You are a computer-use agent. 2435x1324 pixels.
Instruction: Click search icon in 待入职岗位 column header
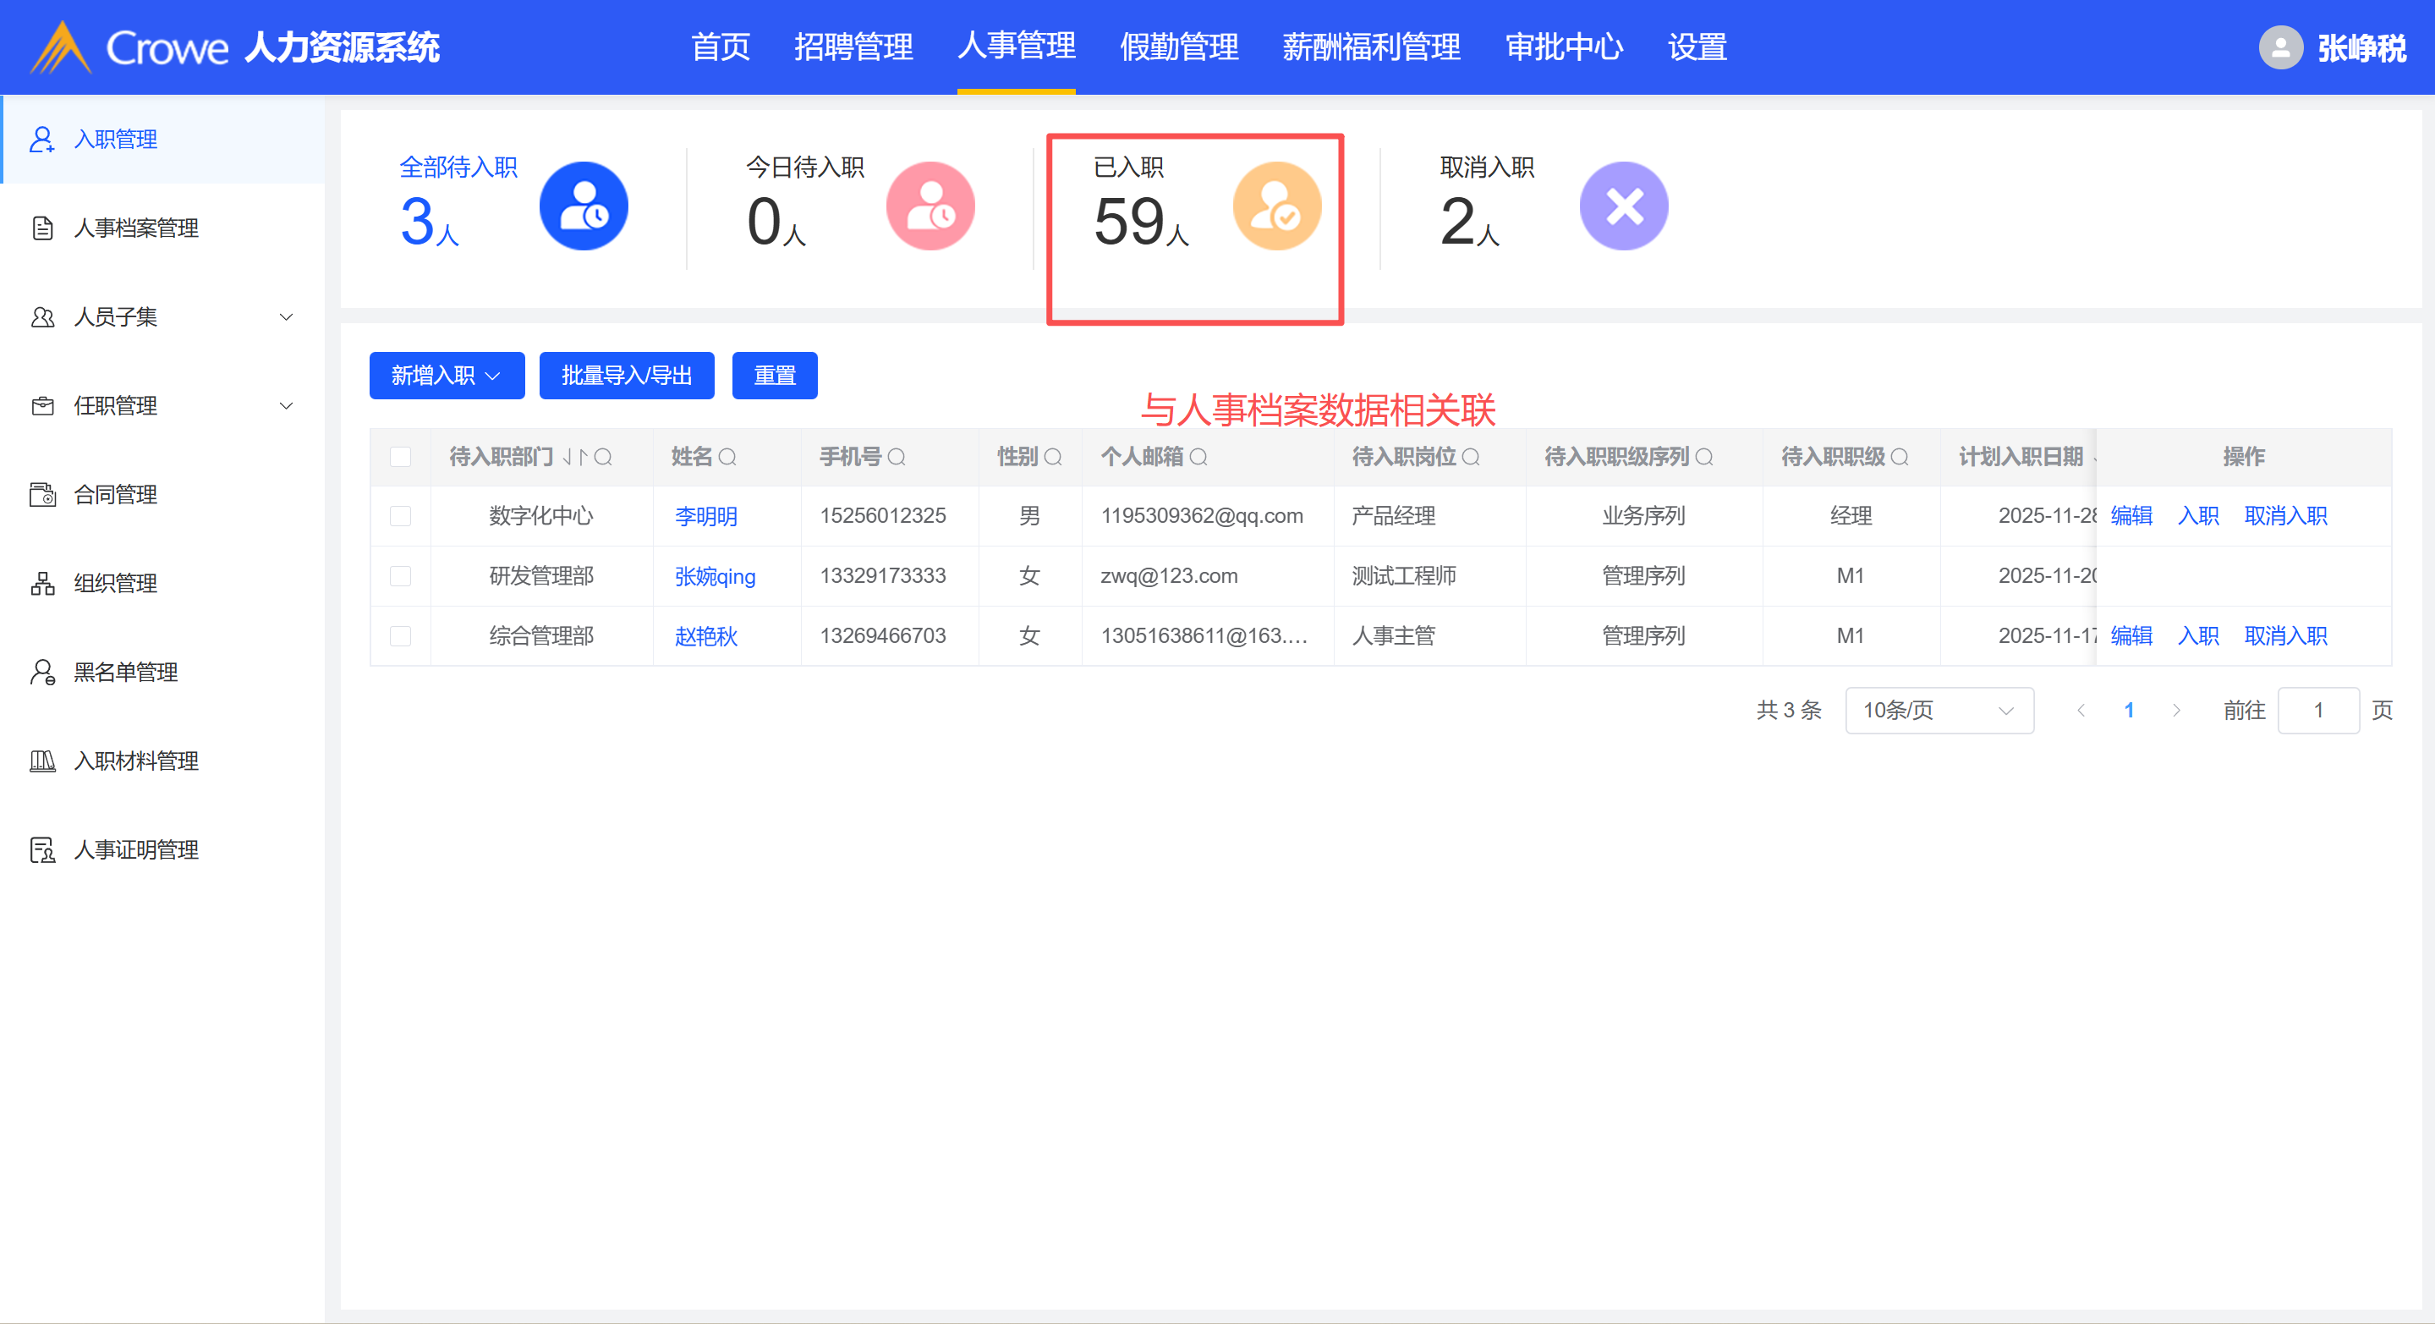(x=1471, y=458)
